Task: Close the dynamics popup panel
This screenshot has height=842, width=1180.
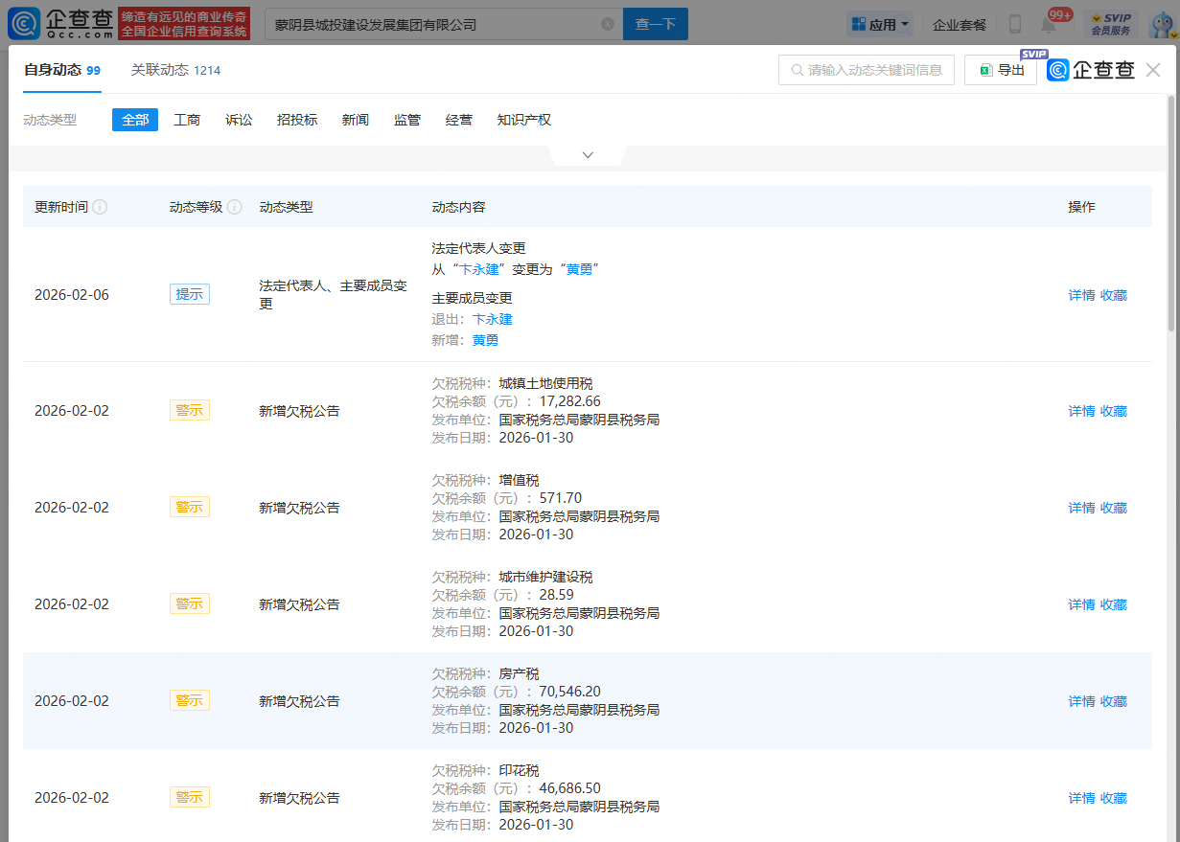Action: tap(1153, 70)
